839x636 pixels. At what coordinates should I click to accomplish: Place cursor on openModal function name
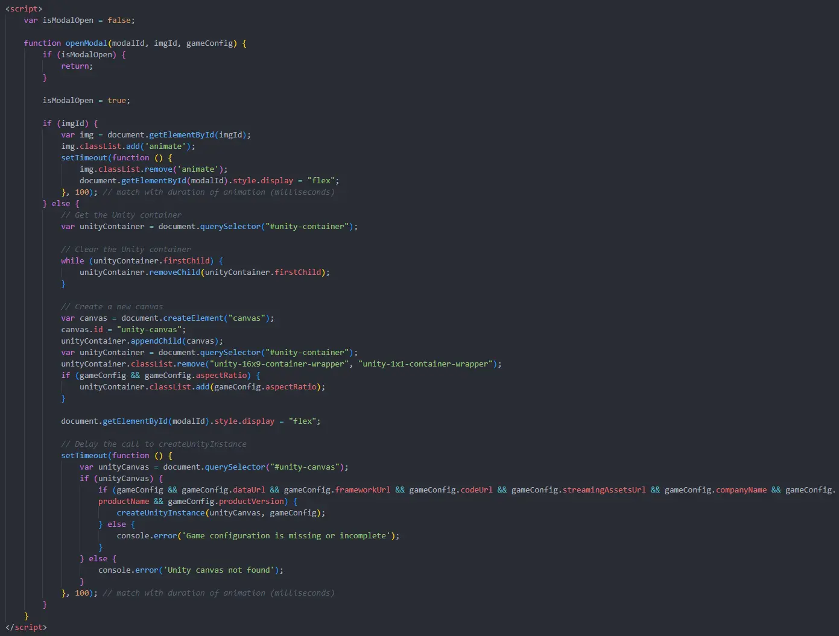86,43
